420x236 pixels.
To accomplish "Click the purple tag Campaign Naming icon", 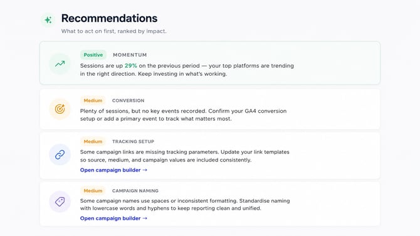I will [60, 202].
